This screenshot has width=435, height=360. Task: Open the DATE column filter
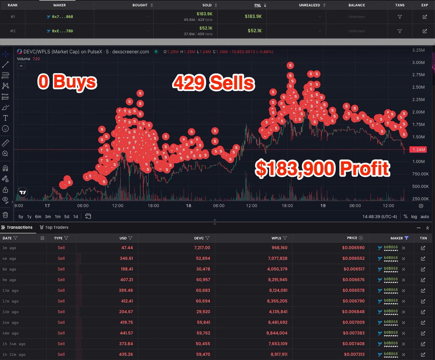16,238
